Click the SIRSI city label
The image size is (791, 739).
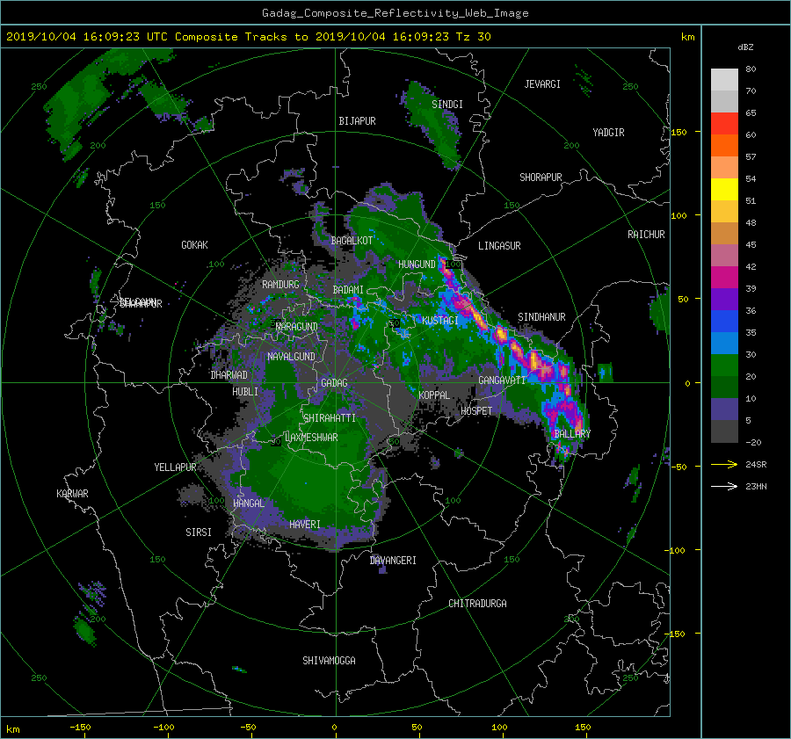coord(199,533)
